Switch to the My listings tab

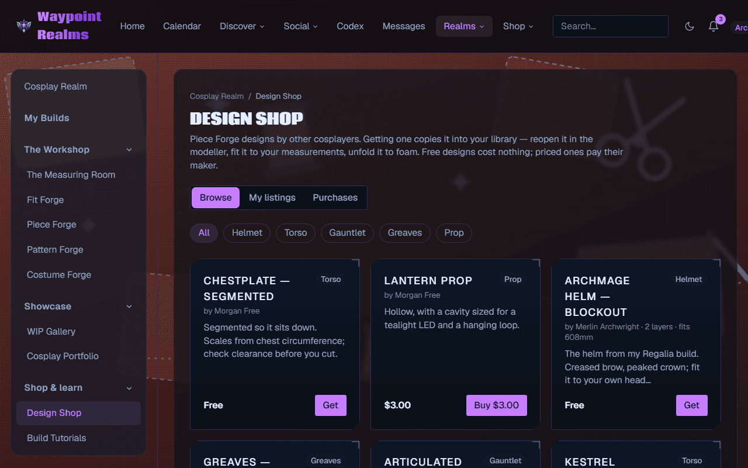(272, 198)
